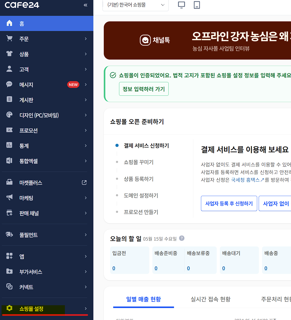
Task: Click the 배송대기 count card
Action: 239,260
